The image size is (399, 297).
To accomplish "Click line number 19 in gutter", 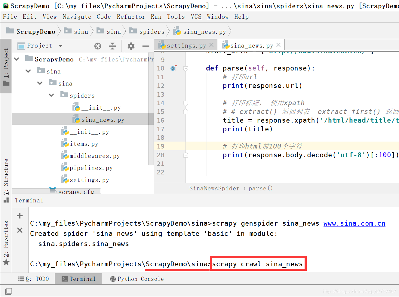I will pos(161,146).
